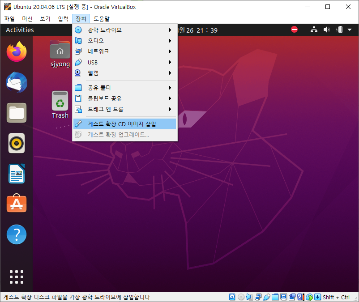
Task: Click USB status bar icon
Action: click(266, 297)
